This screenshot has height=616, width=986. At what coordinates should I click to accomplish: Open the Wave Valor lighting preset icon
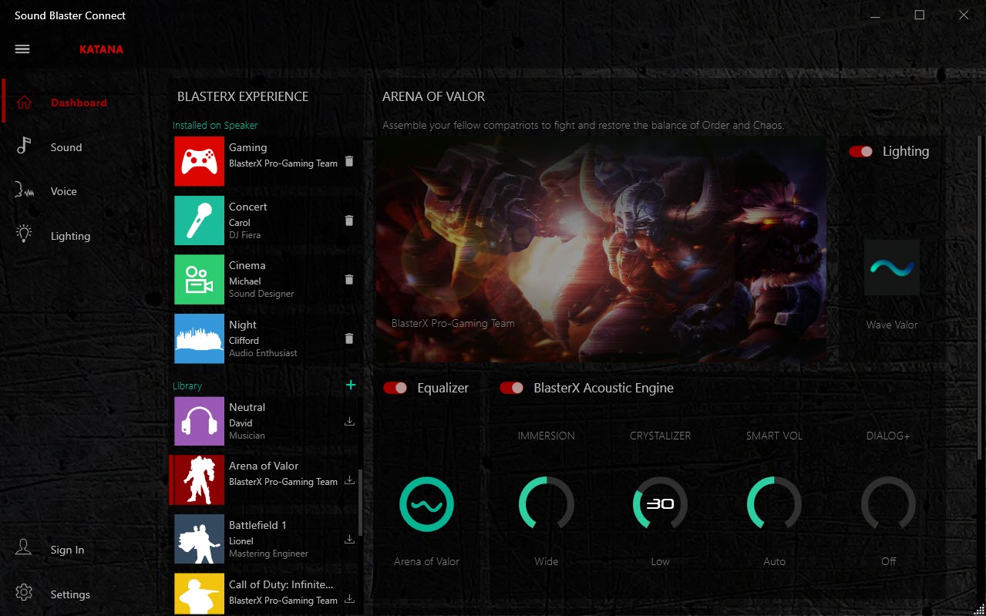pyautogui.click(x=892, y=268)
